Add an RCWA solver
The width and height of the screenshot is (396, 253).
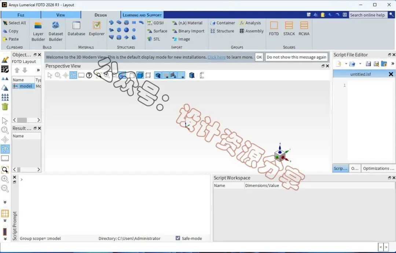tap(304, 29)
